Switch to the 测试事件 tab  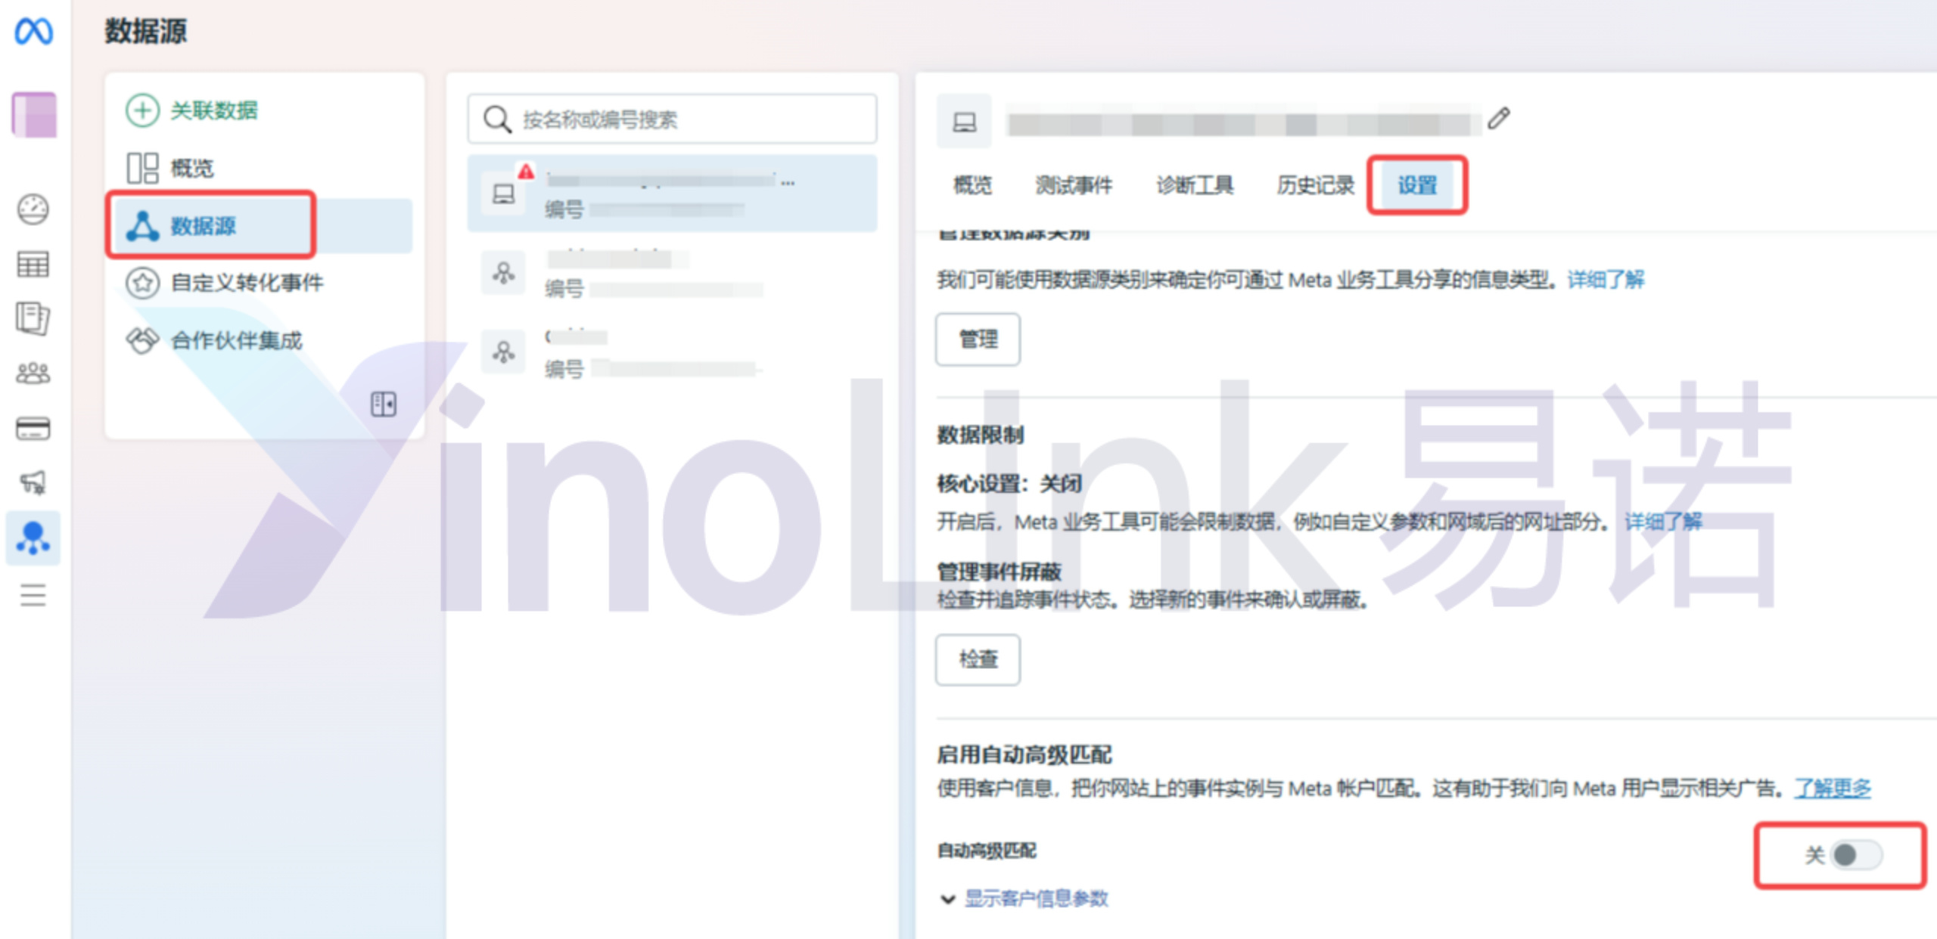tap(1074, 185)
